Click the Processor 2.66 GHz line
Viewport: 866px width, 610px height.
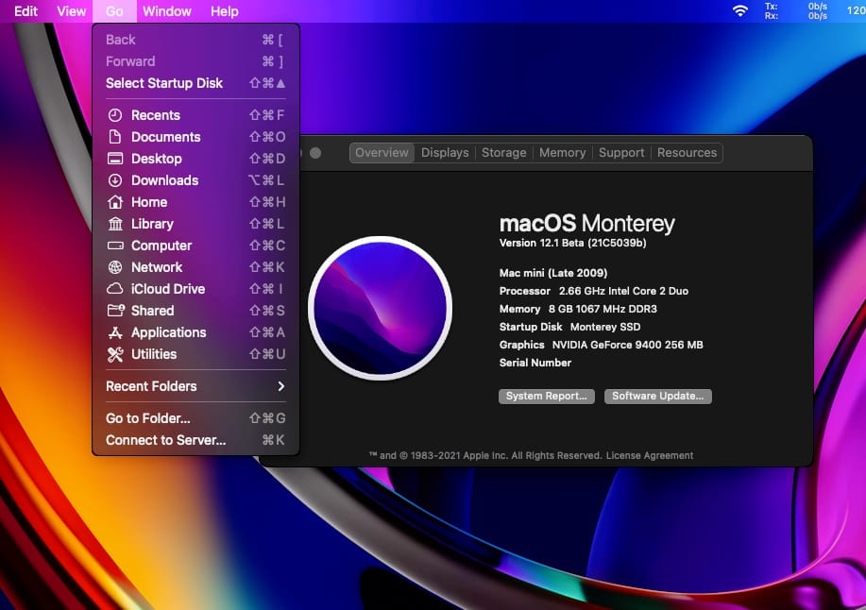594,291
